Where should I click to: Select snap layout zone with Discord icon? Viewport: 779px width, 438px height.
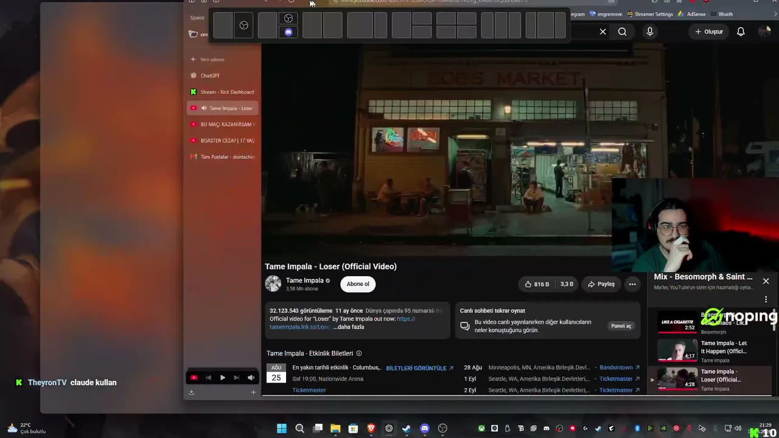coord(288,32)
